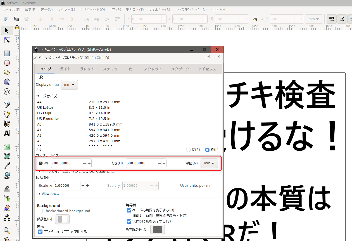Select the Spiral tool

pos(7,91)
